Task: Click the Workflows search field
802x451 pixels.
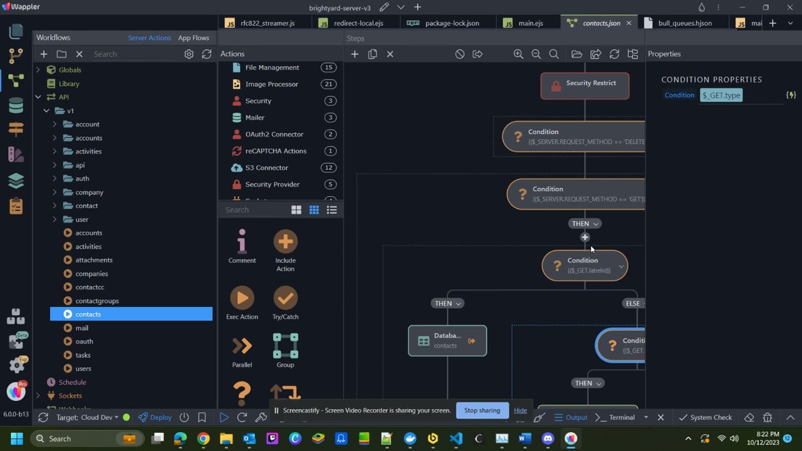Action: coord(135,54)
